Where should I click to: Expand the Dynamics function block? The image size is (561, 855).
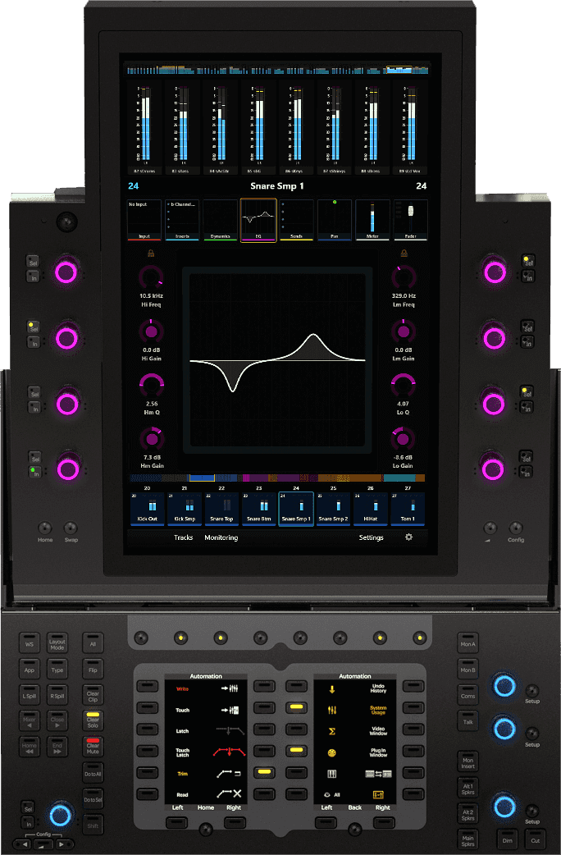[x=221, y=221]
